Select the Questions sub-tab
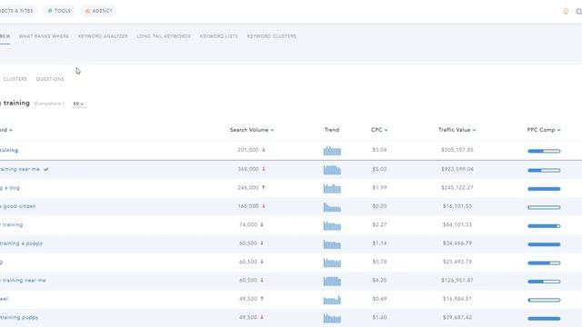 pos(50,79)
